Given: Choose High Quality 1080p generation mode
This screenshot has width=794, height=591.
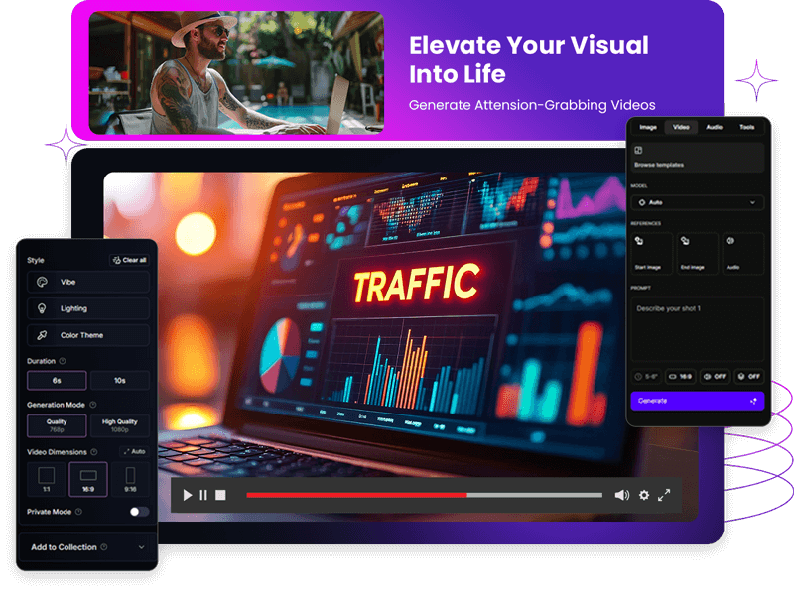Looking at the screenshot, I should click(119, 425).
